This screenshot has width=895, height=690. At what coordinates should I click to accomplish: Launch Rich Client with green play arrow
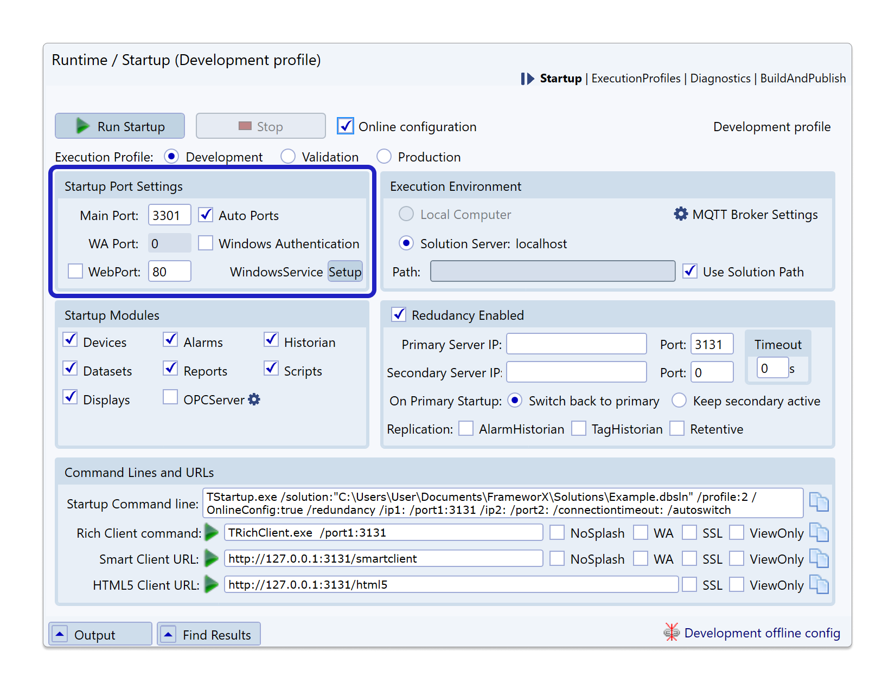click(212, 533)
